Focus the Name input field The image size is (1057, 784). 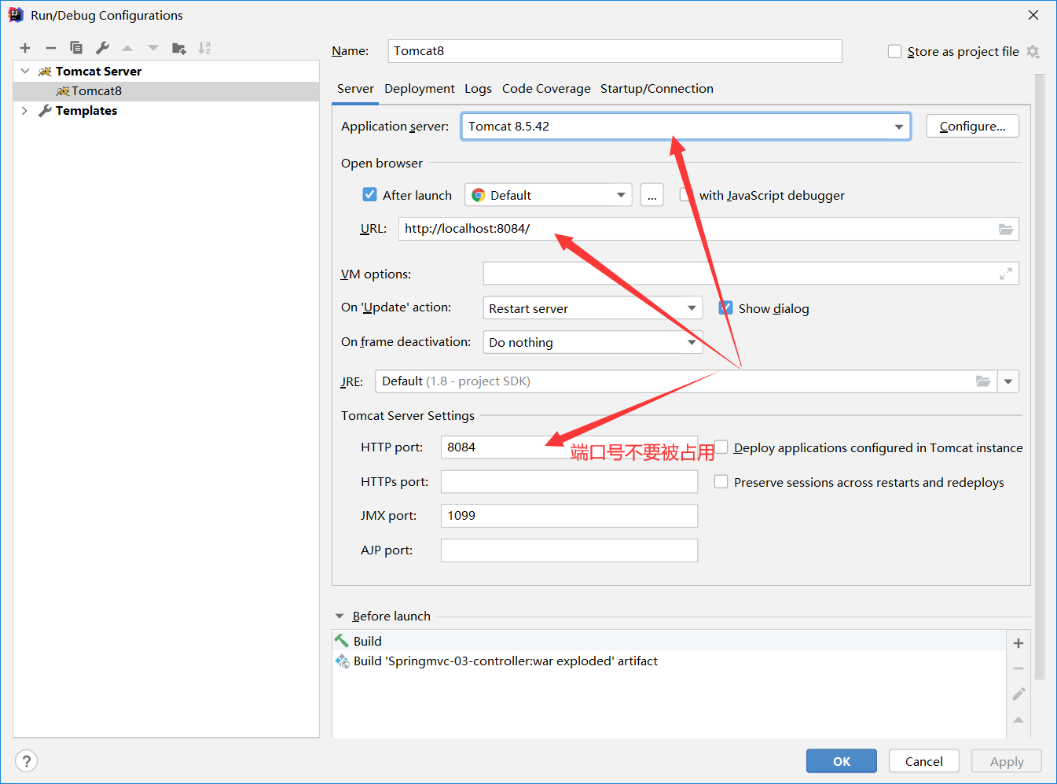point(615,51)
